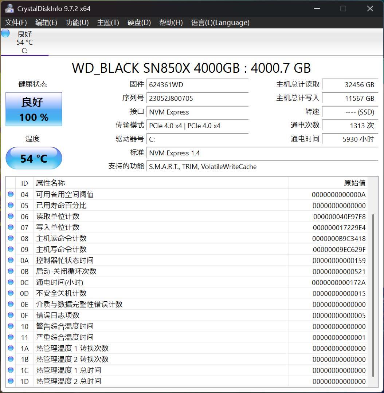Open the 帮助(H) menu
This screenshot has height=393, width=384.
pyautogui.click(x=171, y=23)
